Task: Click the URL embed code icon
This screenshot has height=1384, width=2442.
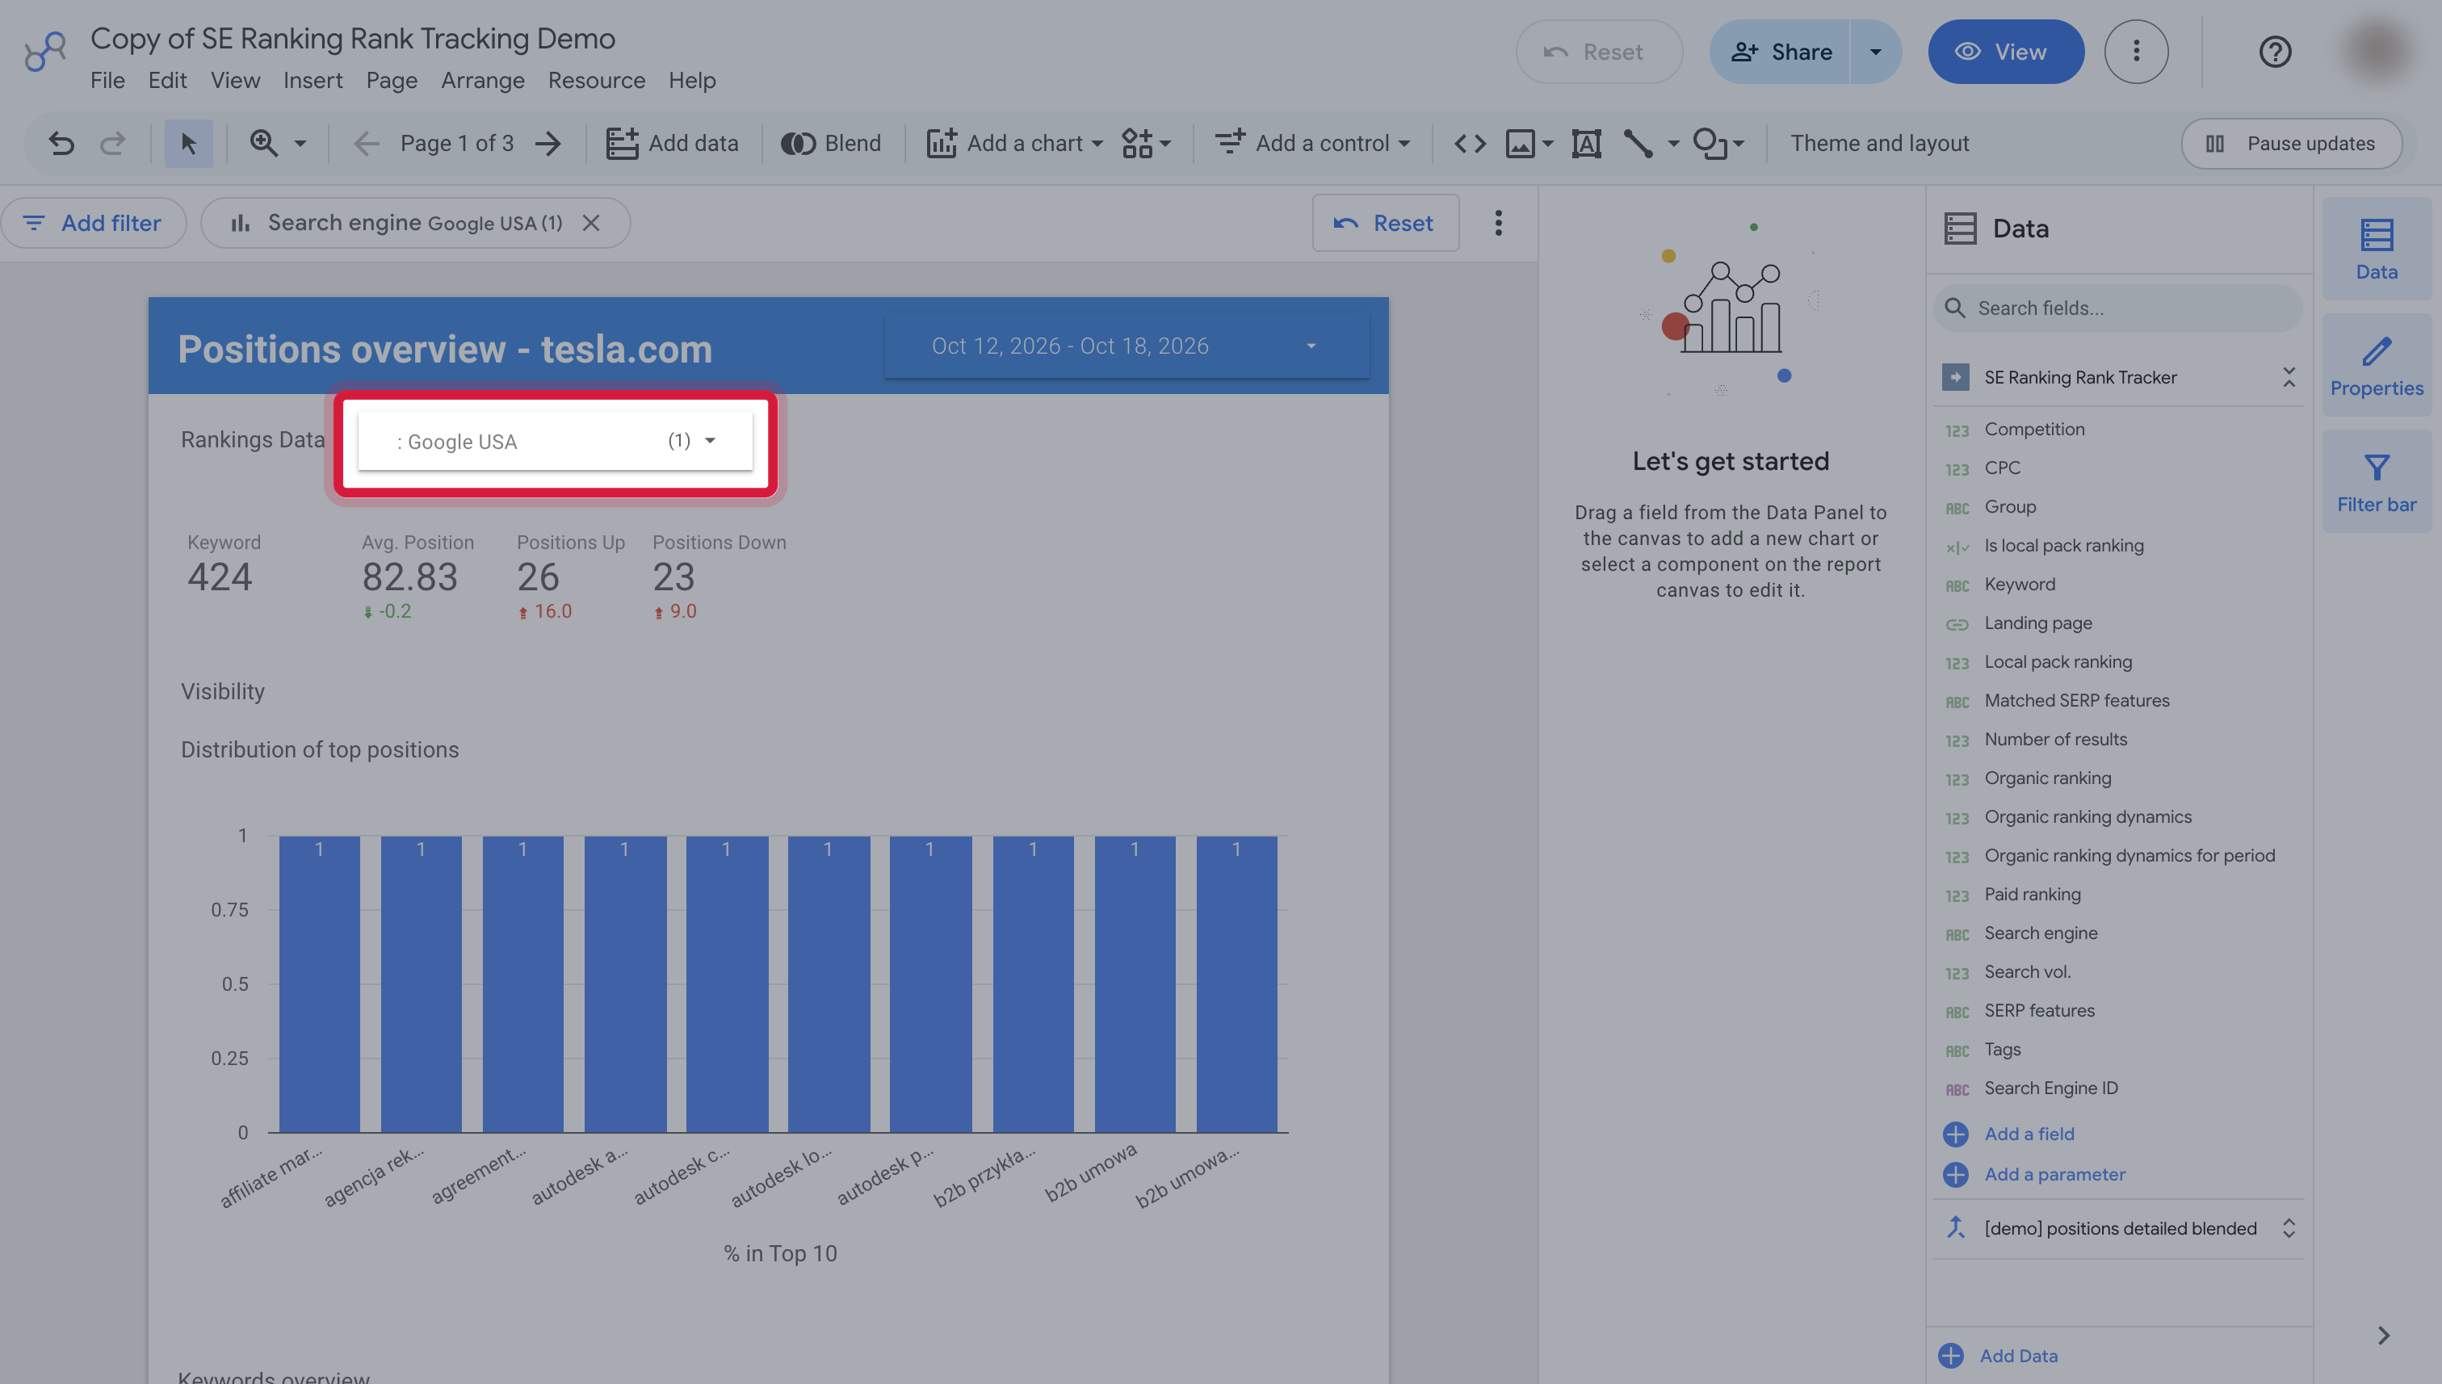Action: (1470, 144)
